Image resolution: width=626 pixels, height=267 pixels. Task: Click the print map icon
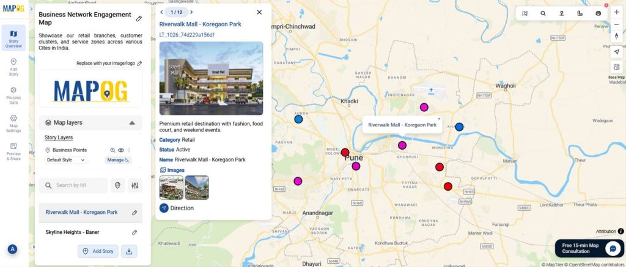(x=598, y=13)
